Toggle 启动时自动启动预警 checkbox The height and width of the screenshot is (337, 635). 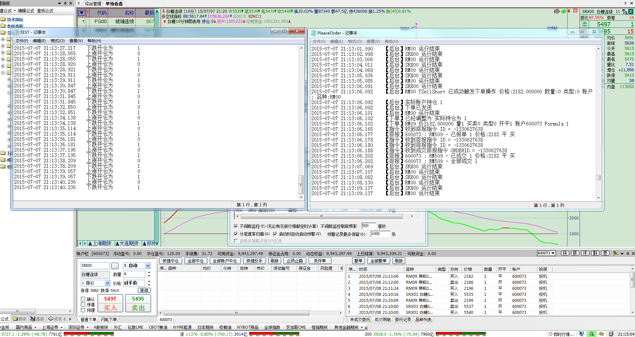275,234
